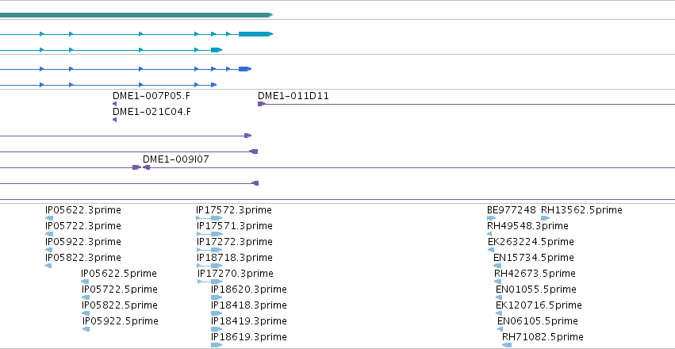The image size is (675, 349).
Task: Select the RH71082.5prime EST glyph
Action: (507, 345)
